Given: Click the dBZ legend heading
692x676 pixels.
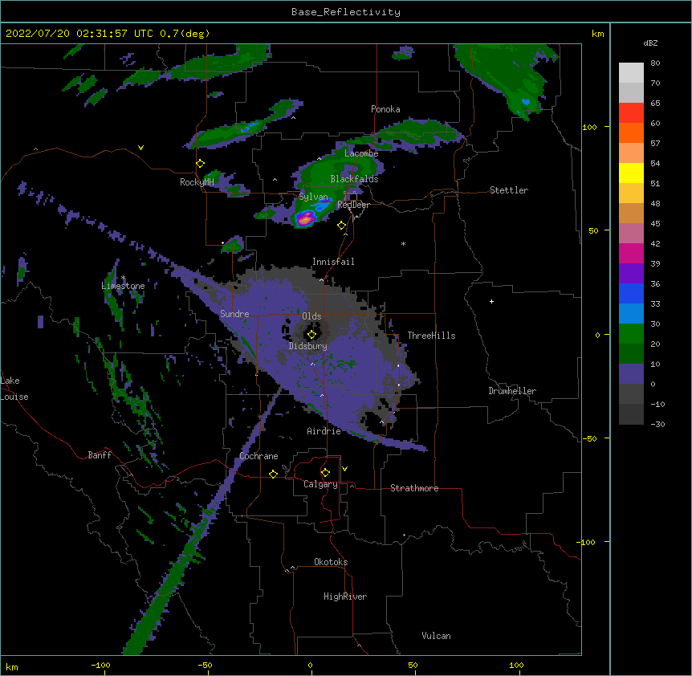Looking at the screenshot, I should tap(650, 43).
